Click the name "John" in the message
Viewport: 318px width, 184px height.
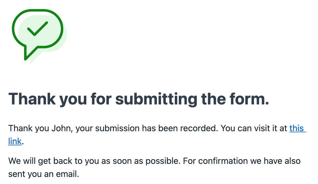(62, 128)
